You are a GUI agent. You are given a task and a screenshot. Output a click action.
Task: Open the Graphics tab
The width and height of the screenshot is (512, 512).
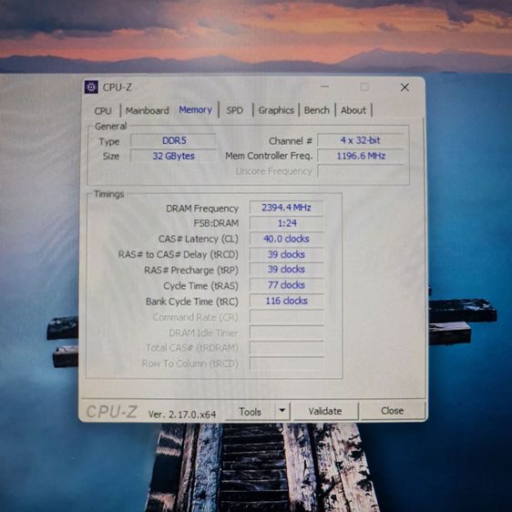[x=276, y=110]
